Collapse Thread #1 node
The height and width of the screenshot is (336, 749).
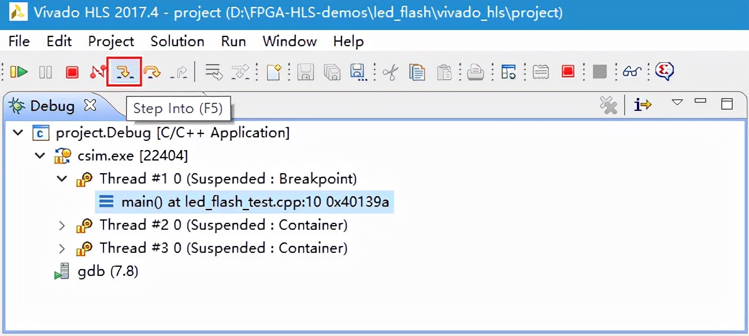pos(62,179)
